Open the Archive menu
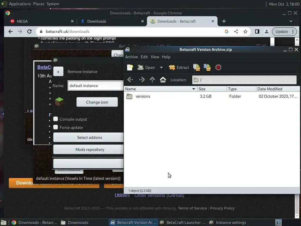The width and height of the screenshot is (301, 226). tap(131, 57)
